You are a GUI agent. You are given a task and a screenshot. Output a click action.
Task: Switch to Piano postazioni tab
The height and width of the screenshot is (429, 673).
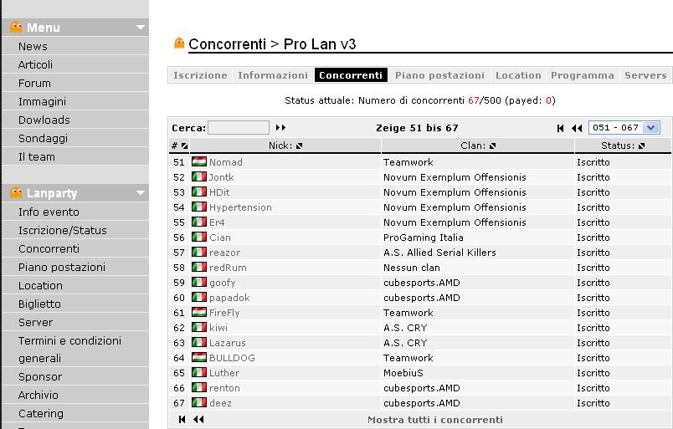(439, 75)
